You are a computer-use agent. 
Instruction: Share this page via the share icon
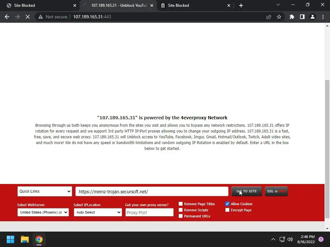click(269, 17)
